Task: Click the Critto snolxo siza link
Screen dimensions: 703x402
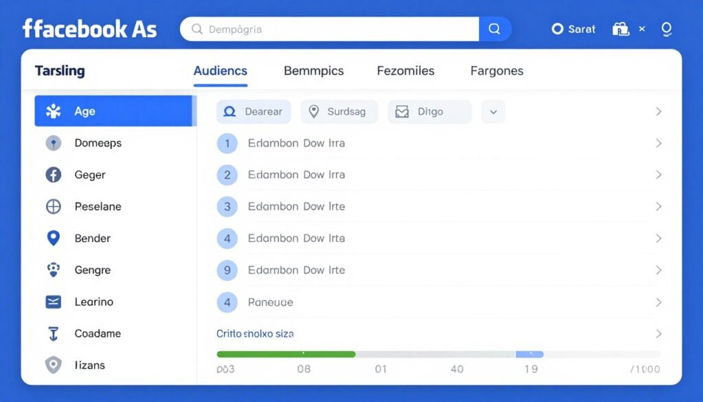Action: (x=255, y=333)
